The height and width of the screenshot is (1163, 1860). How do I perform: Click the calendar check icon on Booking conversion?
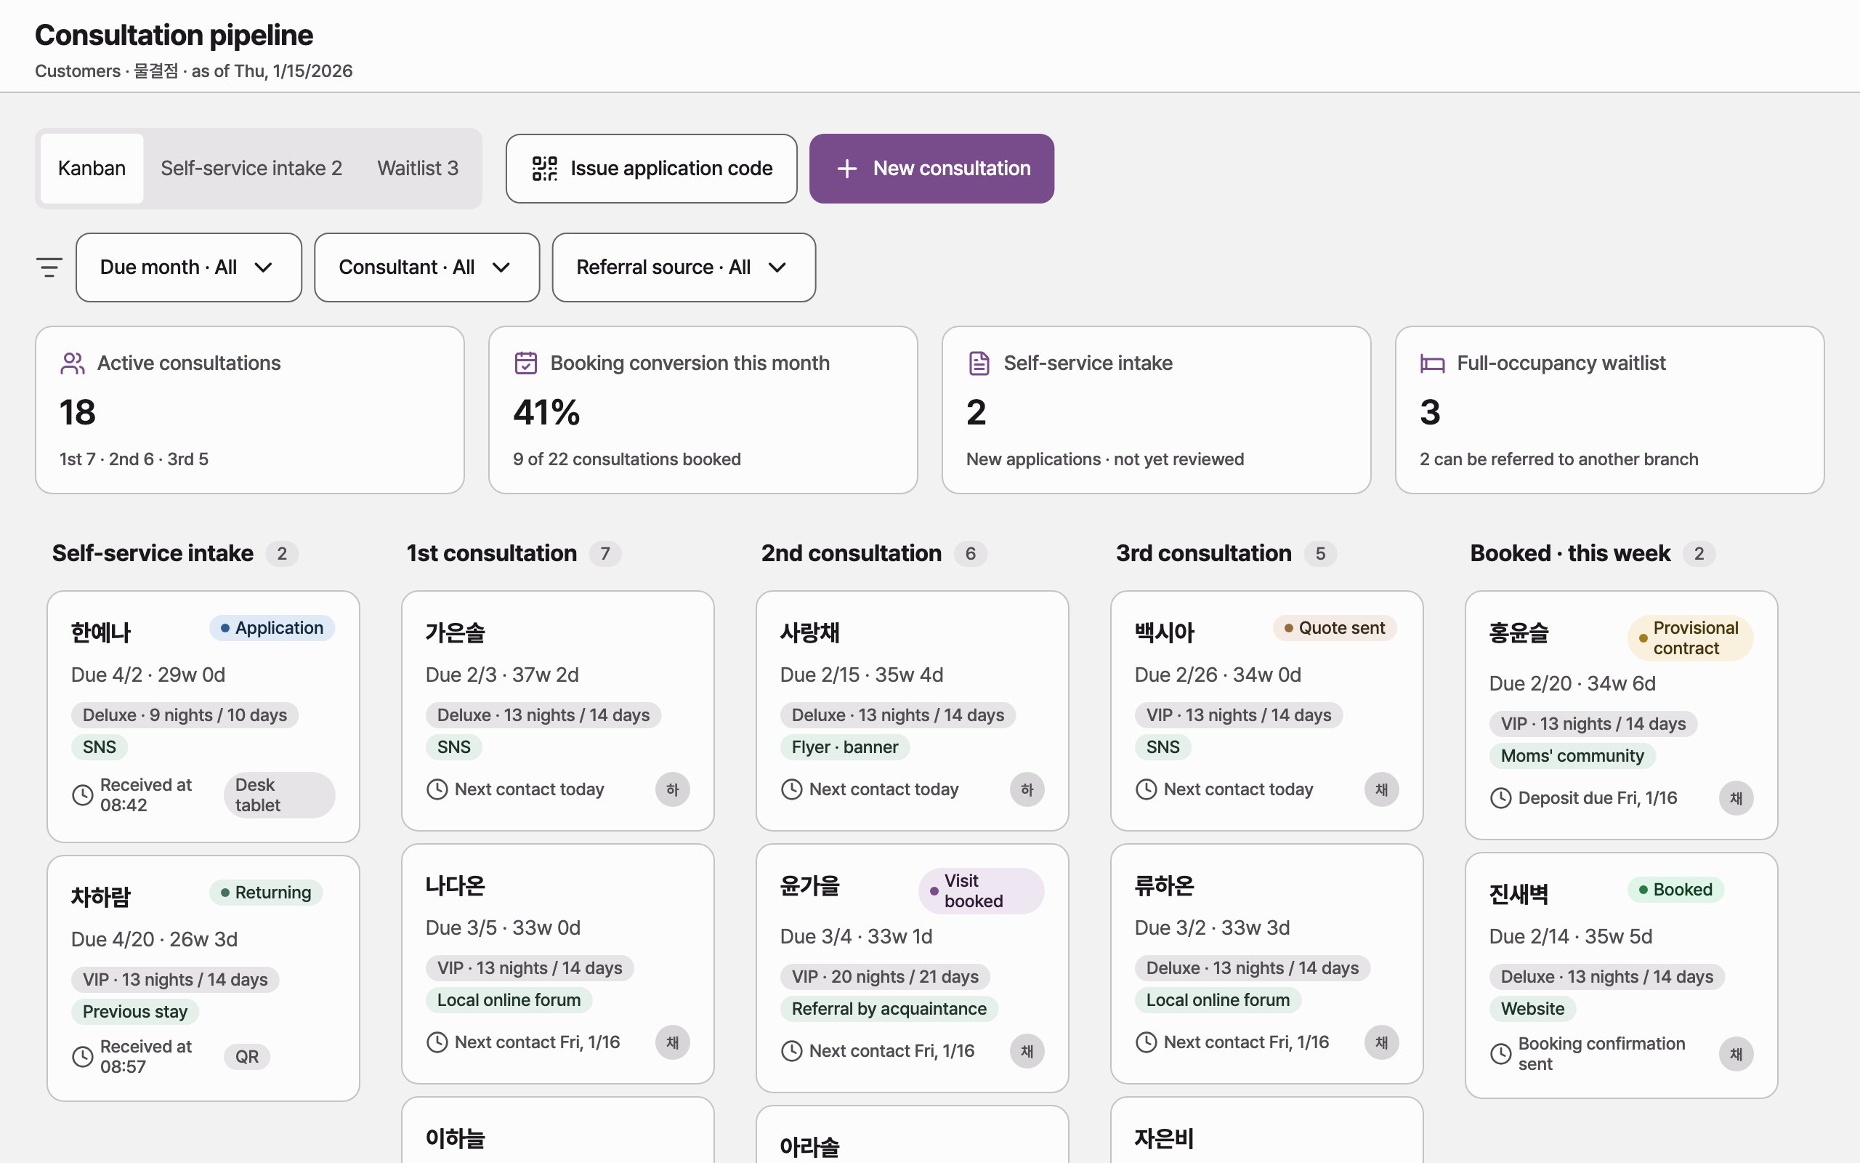(526, 363)
